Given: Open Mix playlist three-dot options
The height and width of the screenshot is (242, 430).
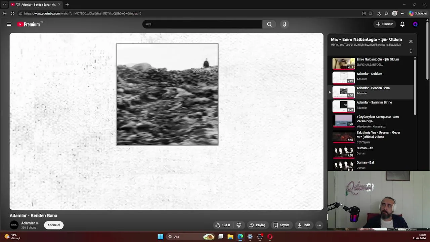Looking at the screenshot, I should click(x=411, y=51).
